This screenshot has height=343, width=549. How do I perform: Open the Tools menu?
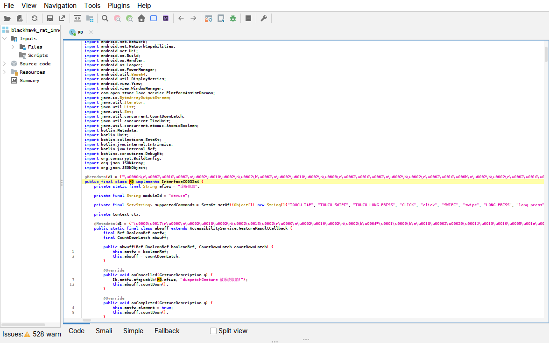click(x=92, y=6)
